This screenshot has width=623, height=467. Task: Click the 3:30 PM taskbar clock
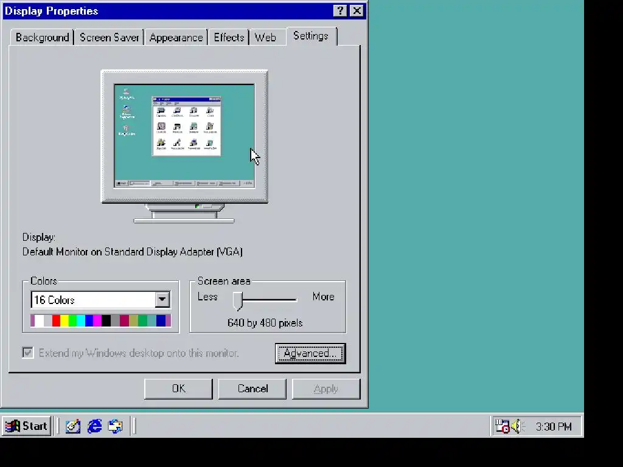(x=554, y=426)
